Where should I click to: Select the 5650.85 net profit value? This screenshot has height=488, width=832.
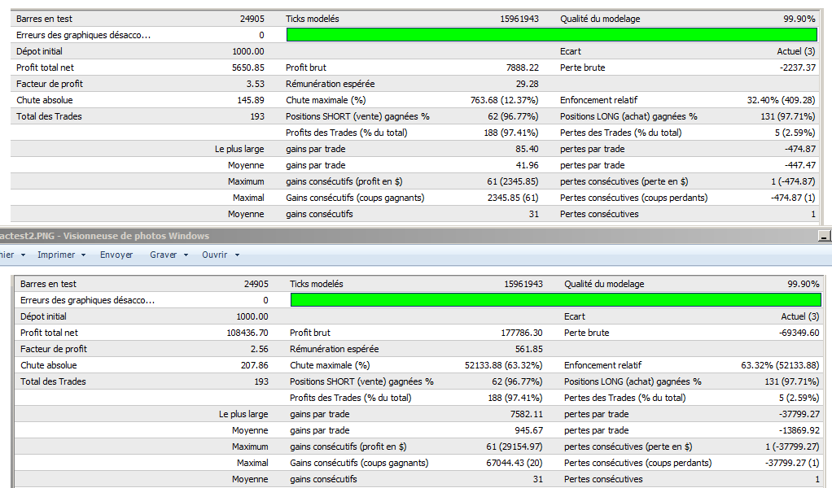[247, 68]
